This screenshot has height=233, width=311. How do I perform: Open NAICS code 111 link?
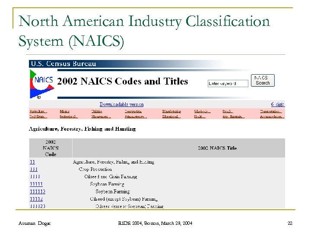[34, 170]
